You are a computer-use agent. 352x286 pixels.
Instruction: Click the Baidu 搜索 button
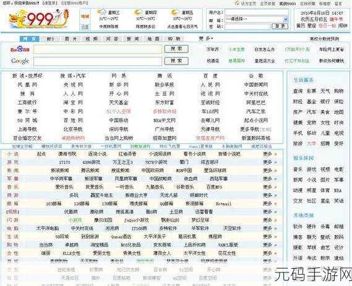(176, 49)
